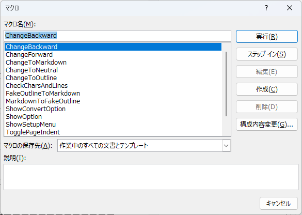Screen dimensions: 302x215
Task: Click the help question mark icon
Action: [x=266, y=8]
